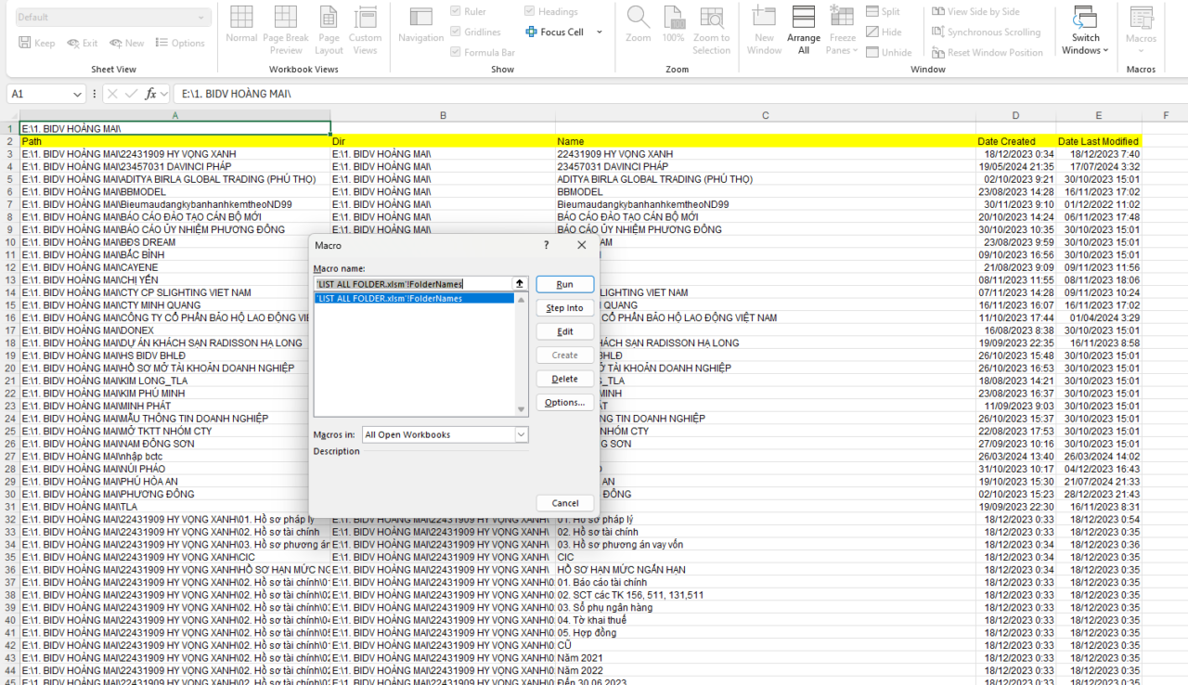Screen dimensions: 1188x685
Task: Open the Name Box dropdown arrow
Action: click(78, 94)
